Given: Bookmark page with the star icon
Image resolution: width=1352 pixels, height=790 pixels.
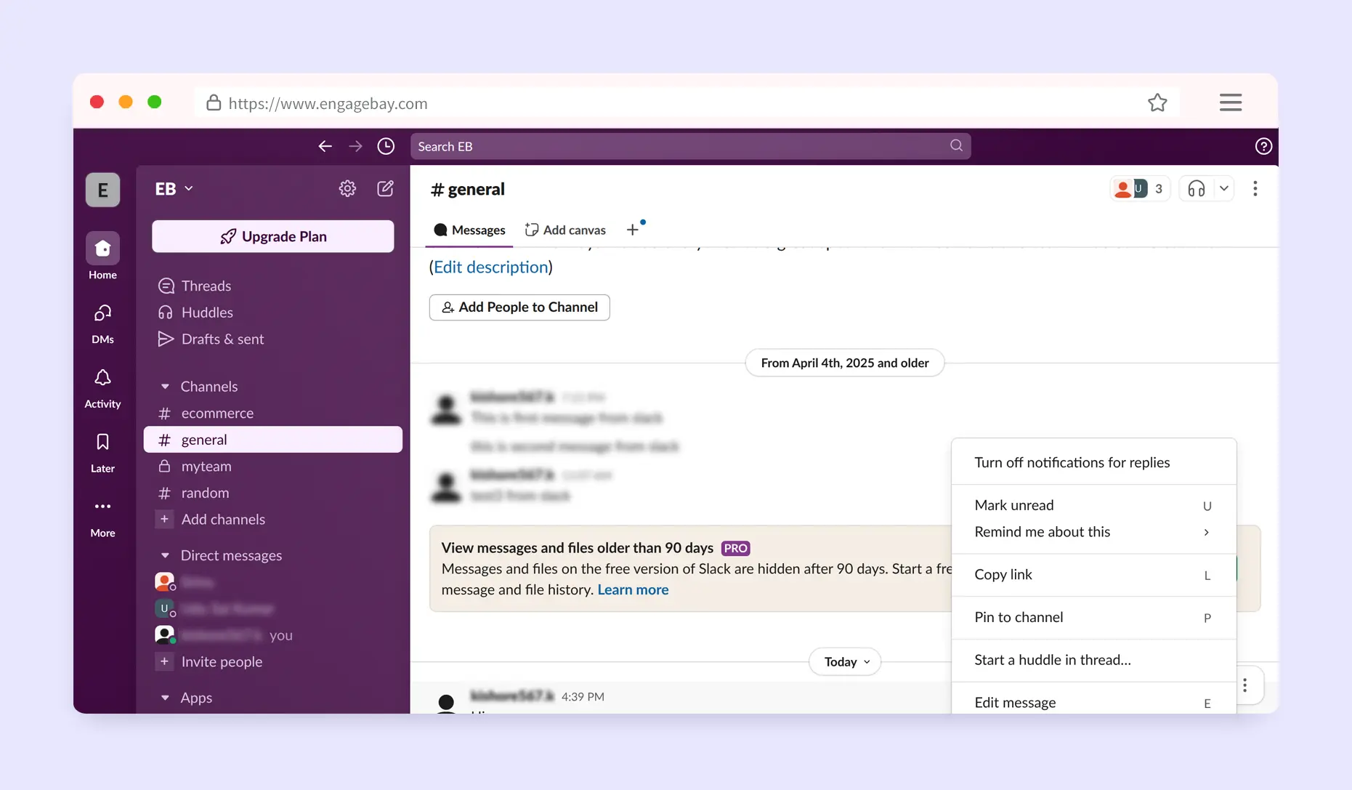Looking at the screenshot, I should [x=1157, y=102].
